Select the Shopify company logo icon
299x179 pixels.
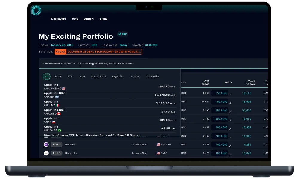click(46, 153)
